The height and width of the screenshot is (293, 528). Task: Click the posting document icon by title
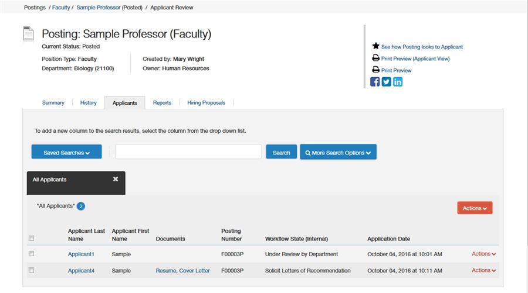coord(29,34)
